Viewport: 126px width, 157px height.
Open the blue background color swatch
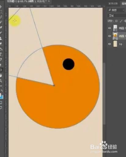tap(2, 97)
